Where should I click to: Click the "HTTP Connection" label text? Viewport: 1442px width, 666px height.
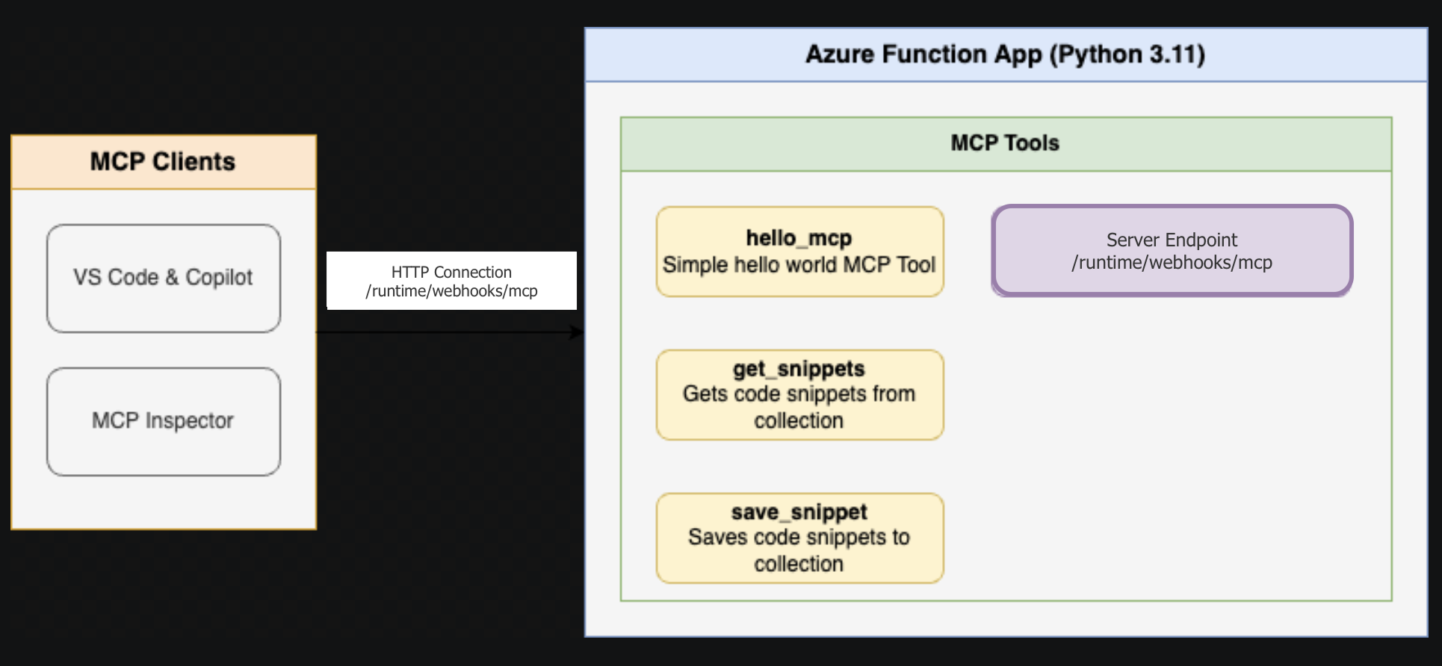click(451, 273)
